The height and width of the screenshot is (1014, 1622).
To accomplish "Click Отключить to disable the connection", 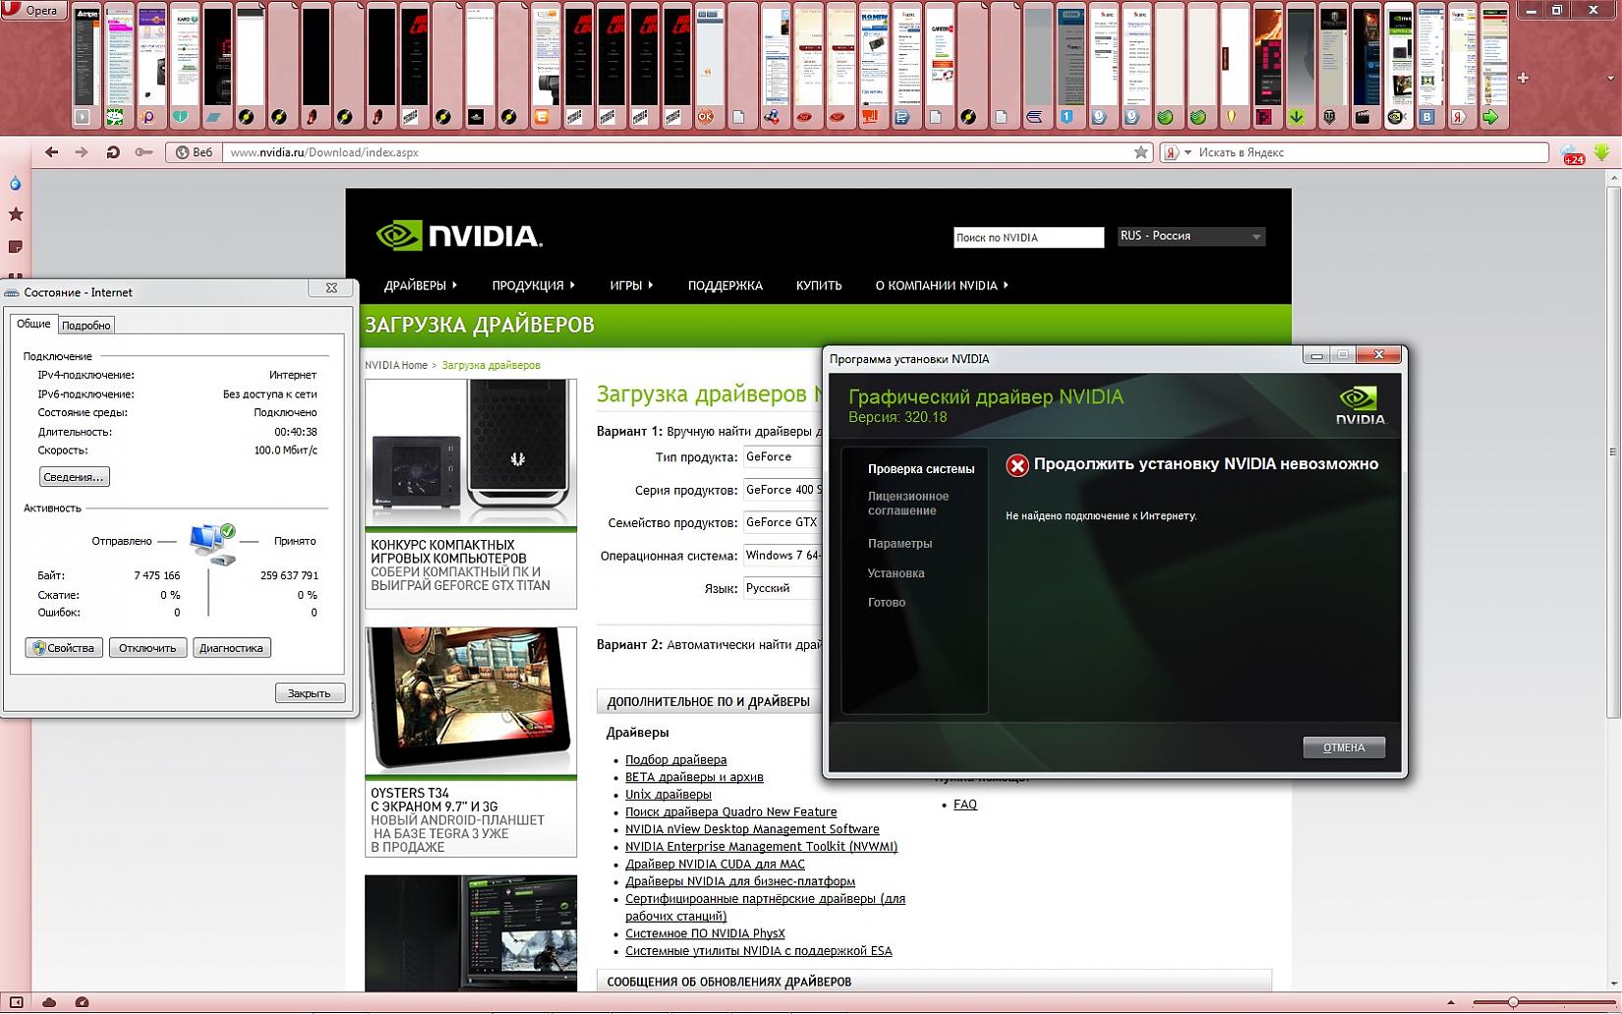I will click(147, 648).
